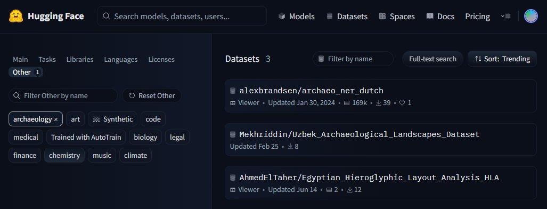Viewport: 547px width, 209px height.
Task: Click the Models cube icon
Action: click(x=282, y=16)
